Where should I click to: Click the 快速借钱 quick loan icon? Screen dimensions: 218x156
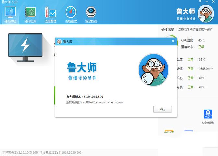(x=208, y=117)
